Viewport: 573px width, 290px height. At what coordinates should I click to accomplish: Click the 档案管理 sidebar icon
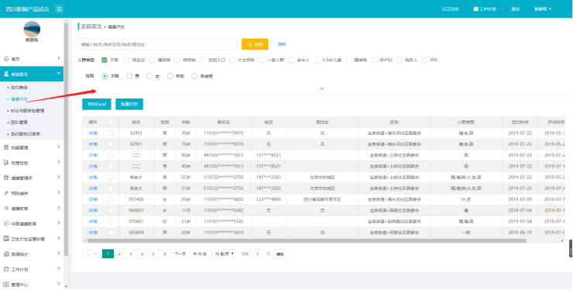(6, 147)
